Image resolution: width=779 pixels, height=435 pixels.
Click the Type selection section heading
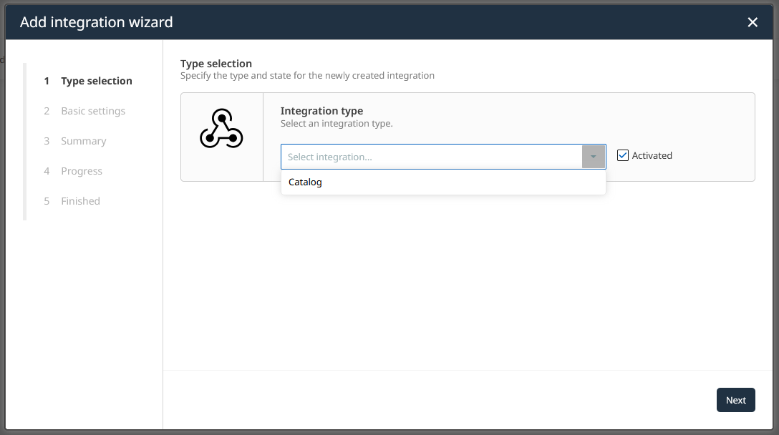click(216, 64)
